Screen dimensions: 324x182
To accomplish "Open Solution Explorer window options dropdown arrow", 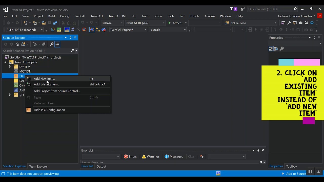I will [66, 37].
